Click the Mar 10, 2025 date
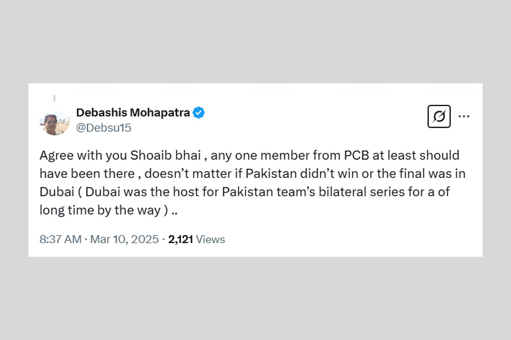 coord(124,239)
